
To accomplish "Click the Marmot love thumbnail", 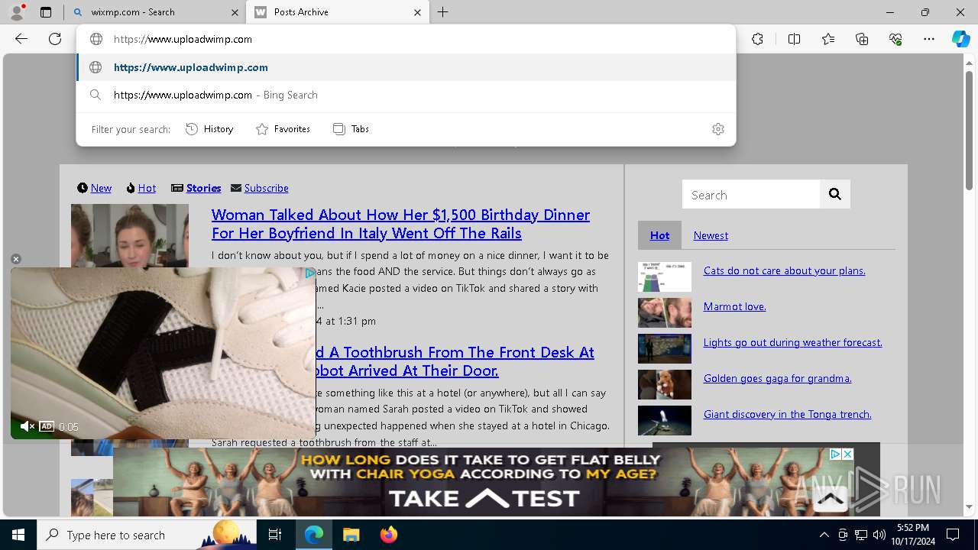I will [x=665, y=312].
